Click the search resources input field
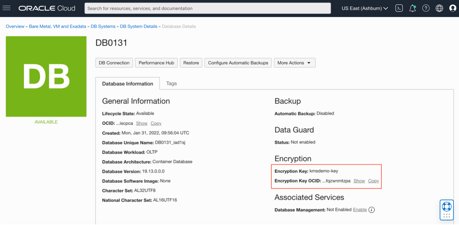The width and height of the screenshot is (459, 225). tap(207, 8)
